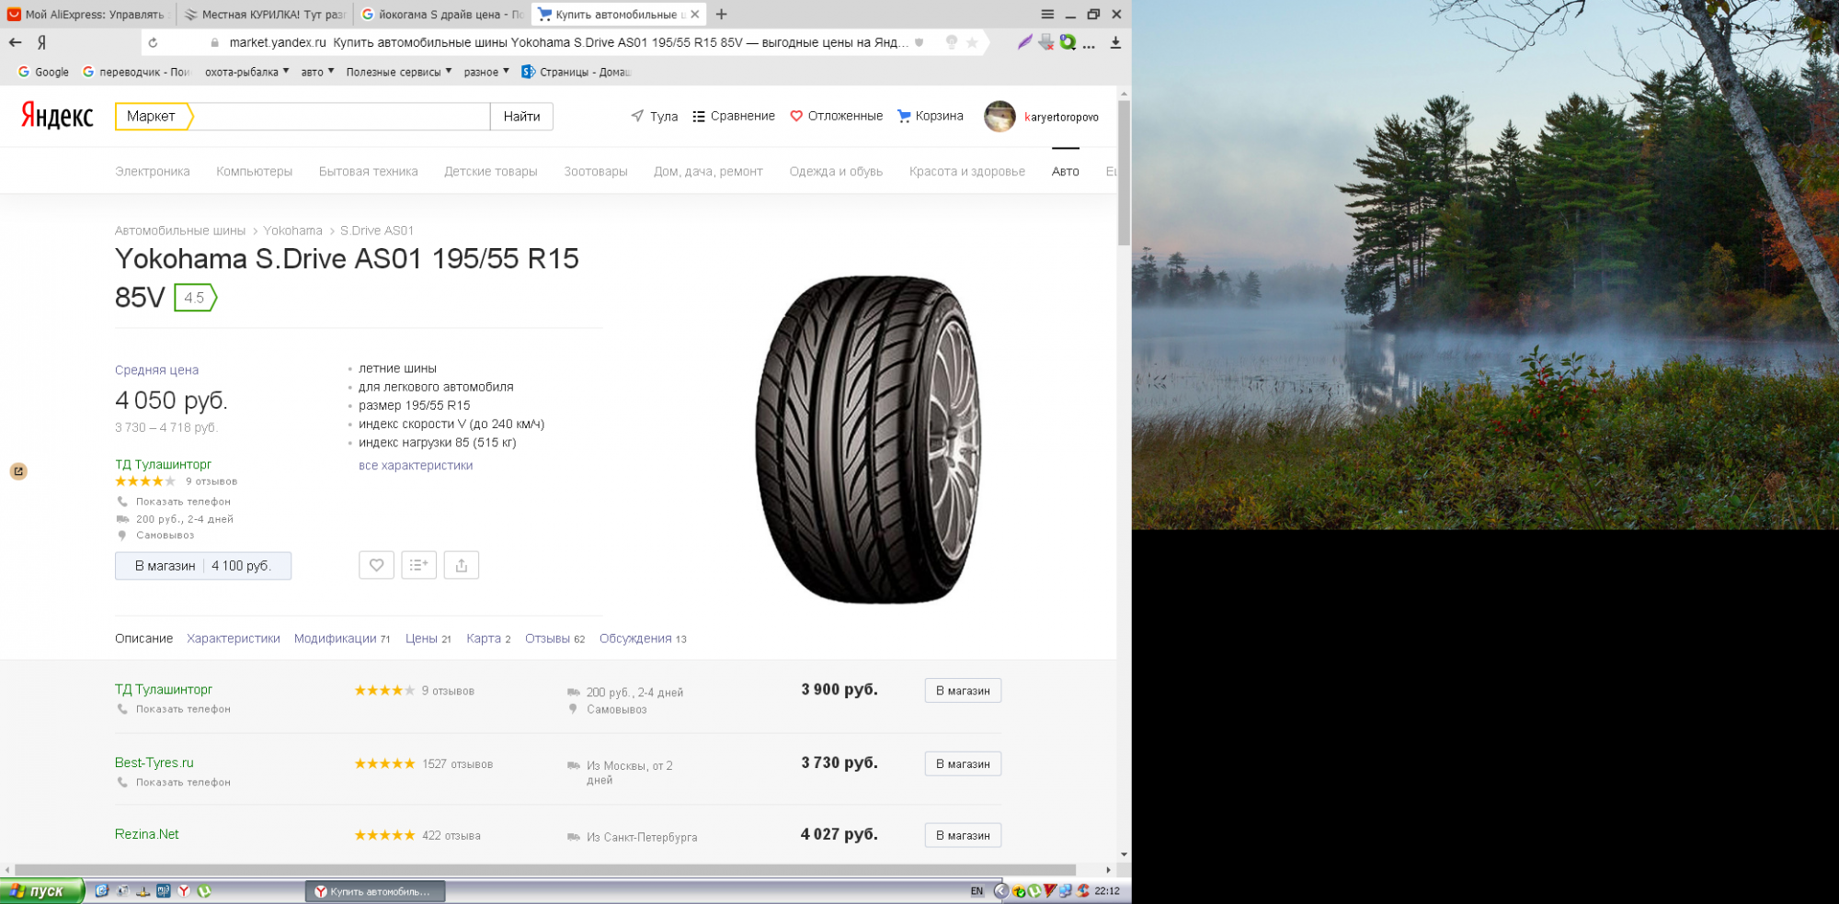Image resolution: width=1839 pixels, height=904 pixels.
Task: Select the taskbar item 'Купить автомобиль...'
Action: click(375, 891)
